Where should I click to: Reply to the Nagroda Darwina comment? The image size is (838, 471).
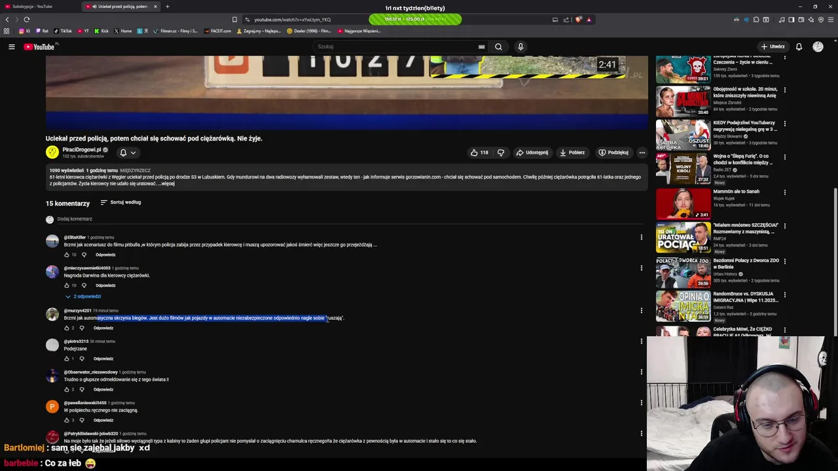[x=105, y=285]
